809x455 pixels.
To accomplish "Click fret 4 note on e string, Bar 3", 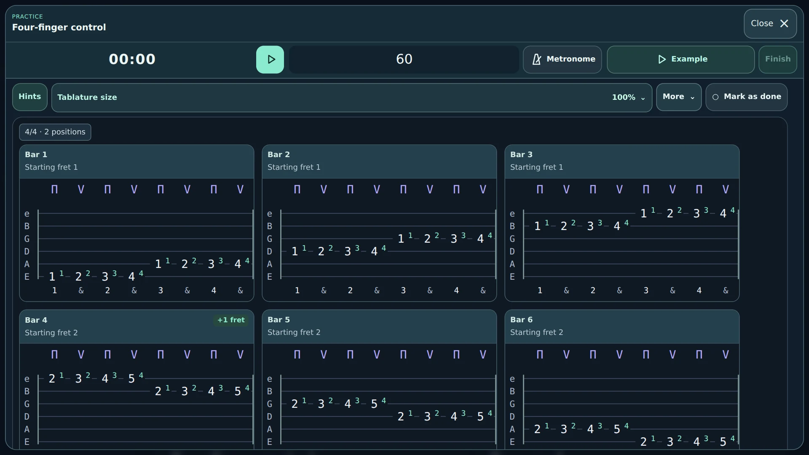I will coord(723,214).
